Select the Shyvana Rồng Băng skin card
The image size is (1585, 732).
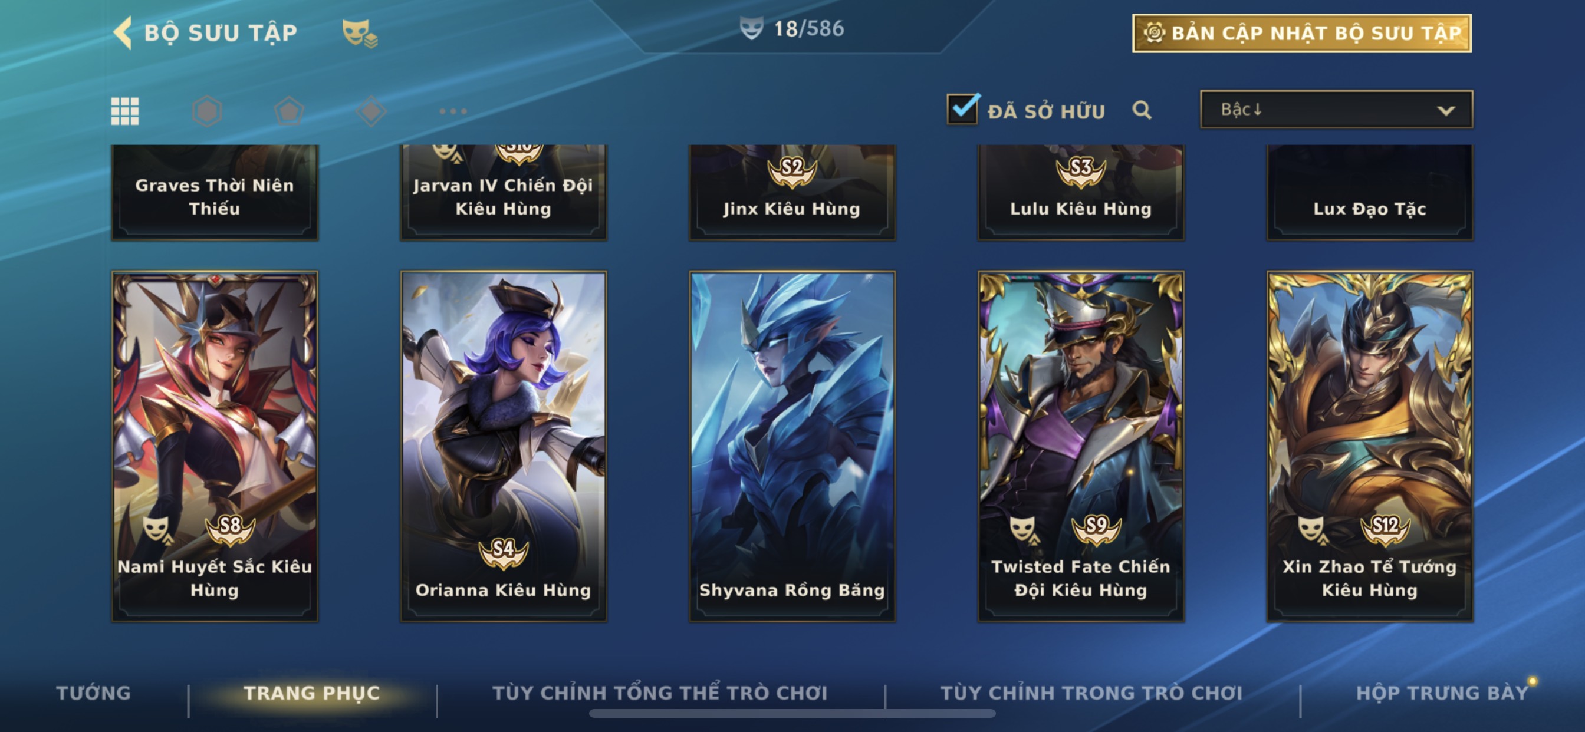[792, 447]
